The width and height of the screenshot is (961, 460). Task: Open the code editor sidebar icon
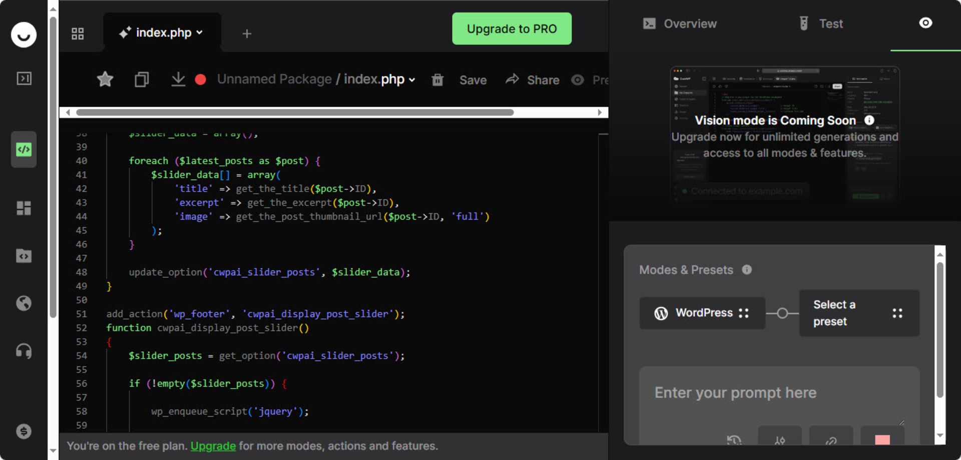pyautogui.click(x=24, y=149)
